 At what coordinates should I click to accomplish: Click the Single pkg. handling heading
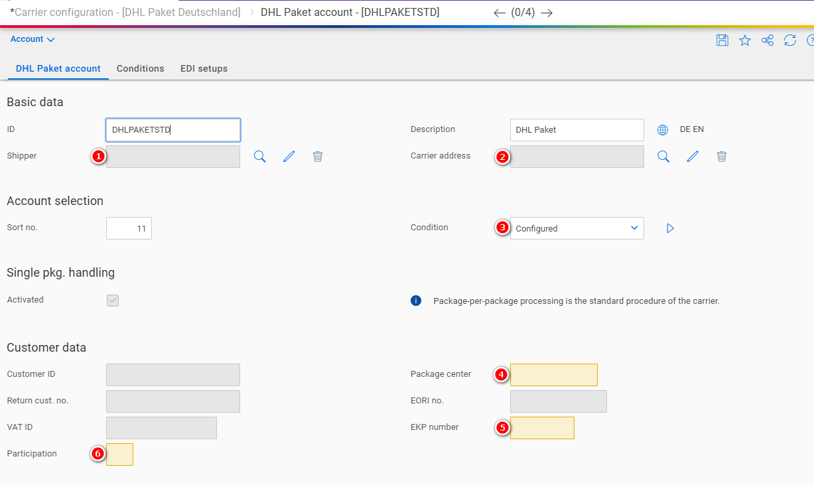(x=61, y=273)
